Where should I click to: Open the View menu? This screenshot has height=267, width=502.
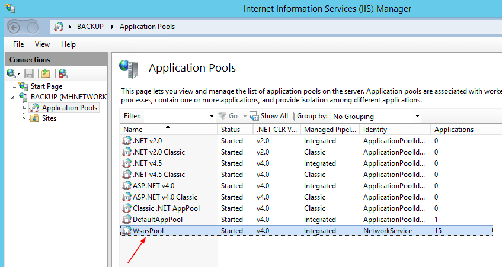[x=42, y=44]
